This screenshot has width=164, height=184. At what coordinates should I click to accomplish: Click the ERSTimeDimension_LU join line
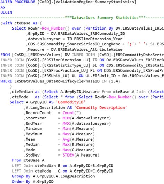coord(82,60)
